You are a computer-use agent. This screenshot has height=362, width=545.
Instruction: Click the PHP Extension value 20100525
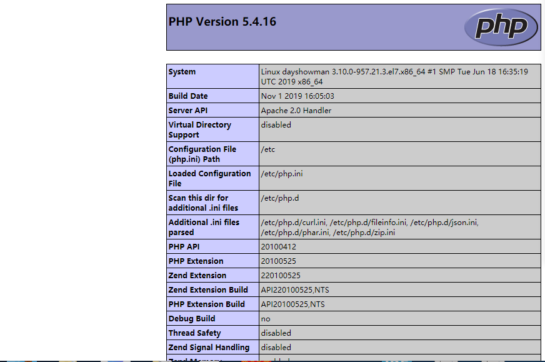click(x=277, y=261)
